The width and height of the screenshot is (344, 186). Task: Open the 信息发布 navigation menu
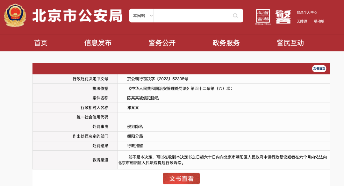click(97, 43)
